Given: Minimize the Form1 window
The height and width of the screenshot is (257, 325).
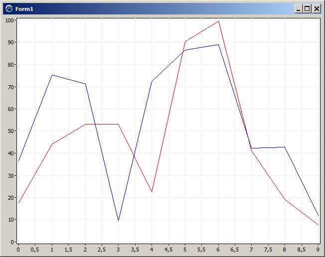Looking at the screenshot, I should point(299,9).
